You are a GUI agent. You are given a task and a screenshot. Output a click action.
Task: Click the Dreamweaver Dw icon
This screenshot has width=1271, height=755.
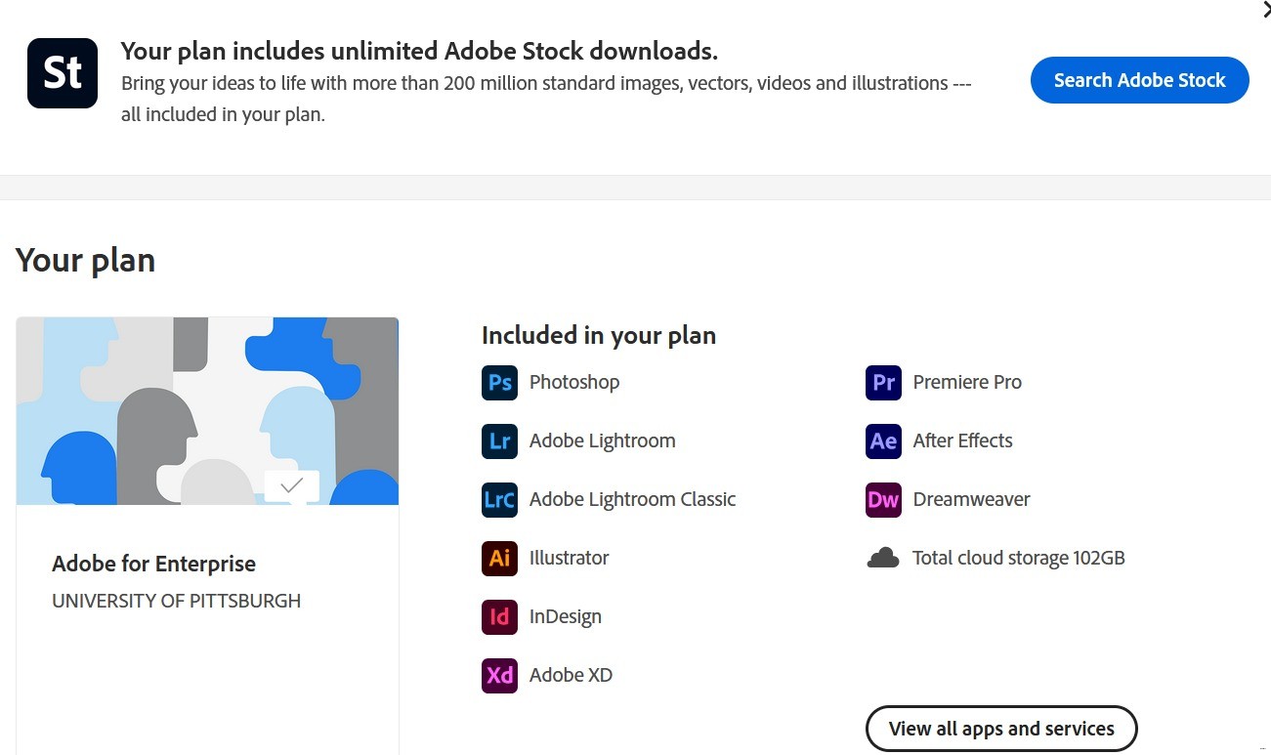tap(883, 499)
